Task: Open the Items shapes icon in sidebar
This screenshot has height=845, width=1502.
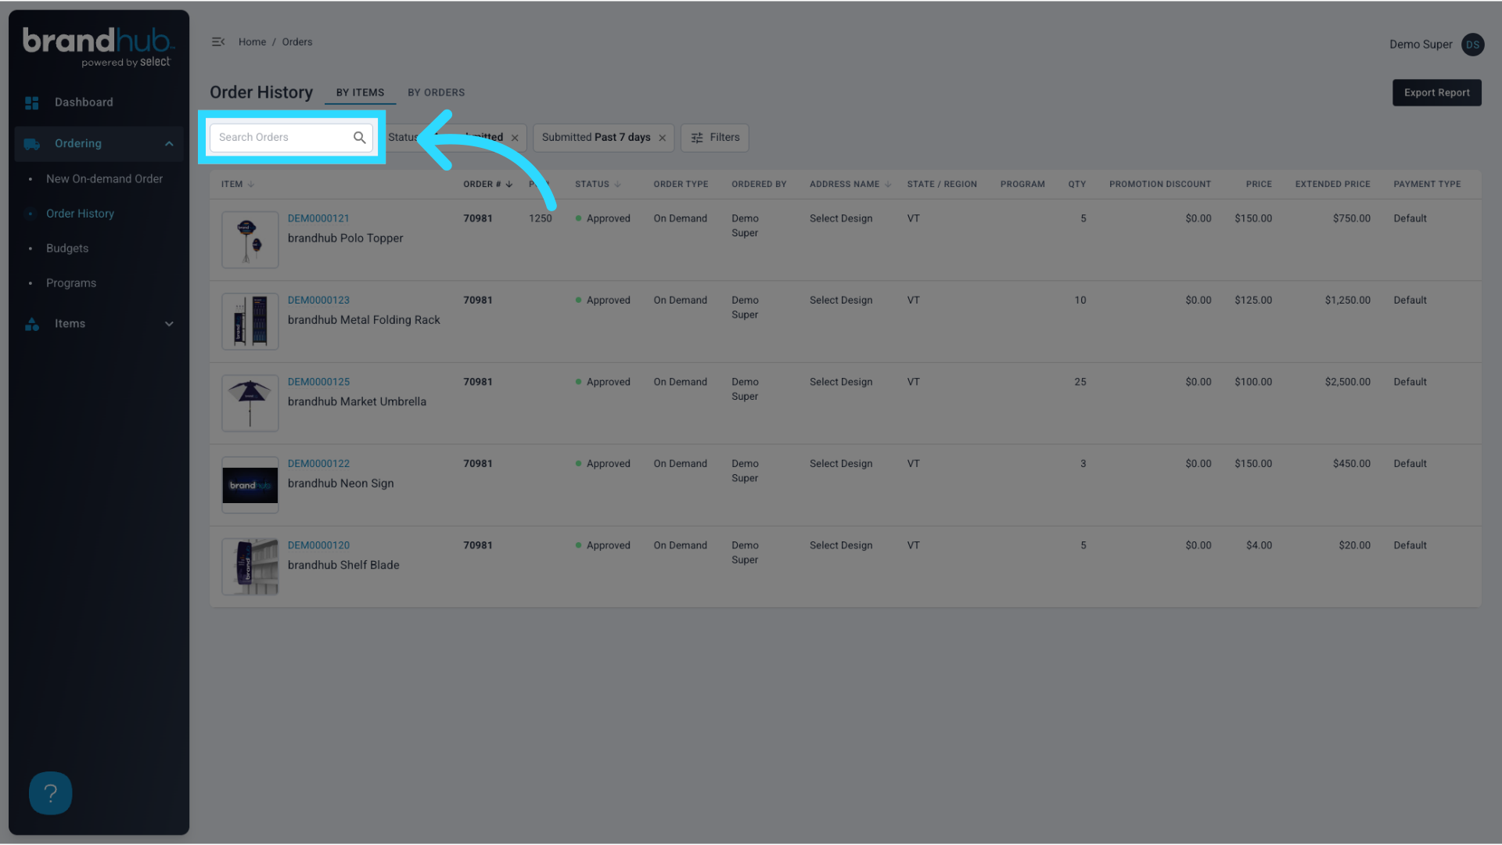Action: (x=32, y=323)
